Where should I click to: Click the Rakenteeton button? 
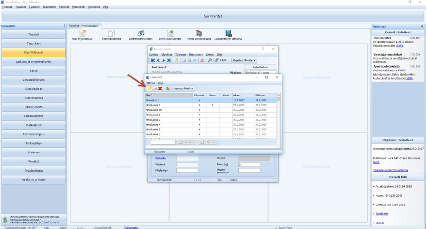click(260, 67)
